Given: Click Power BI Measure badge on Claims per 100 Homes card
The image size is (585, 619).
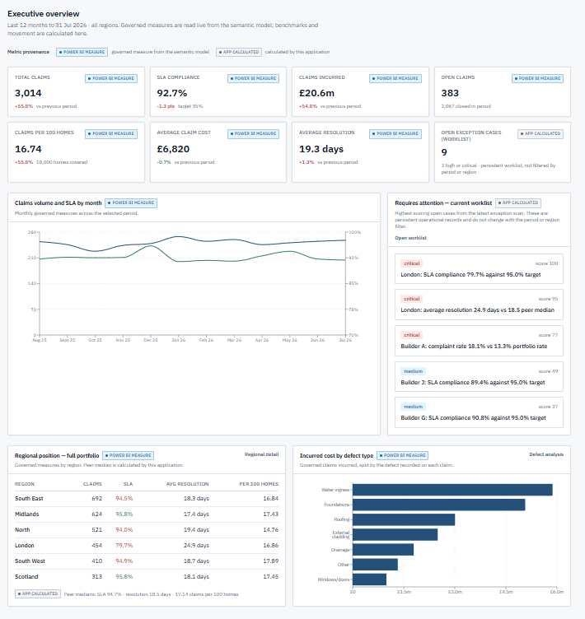Looking at the screenshot, I should (x=110, y=134).
